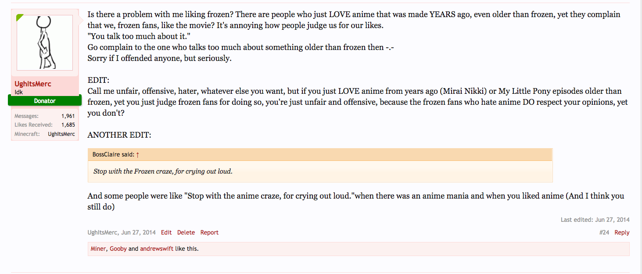
Task: Open the Likes Received count 1,685
Action: tap(68, 125)
